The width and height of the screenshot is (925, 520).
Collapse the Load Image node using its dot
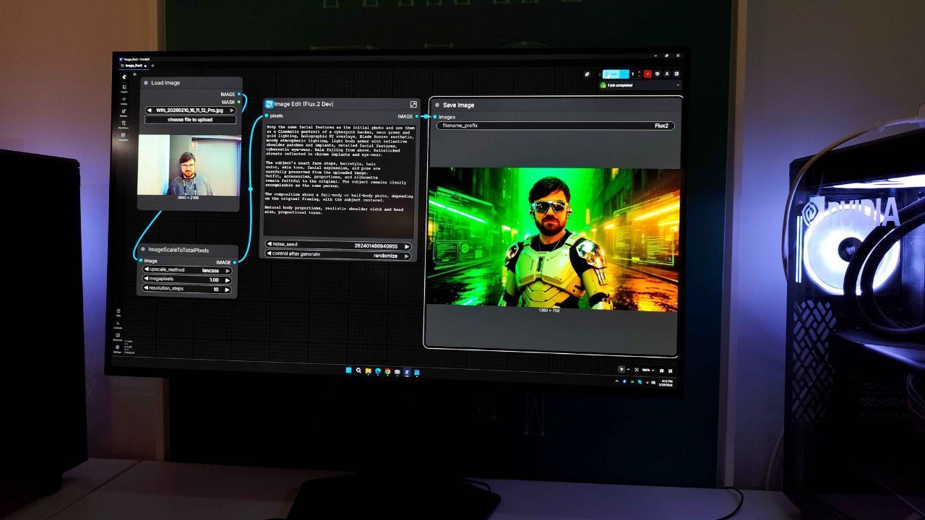[146, 83]
